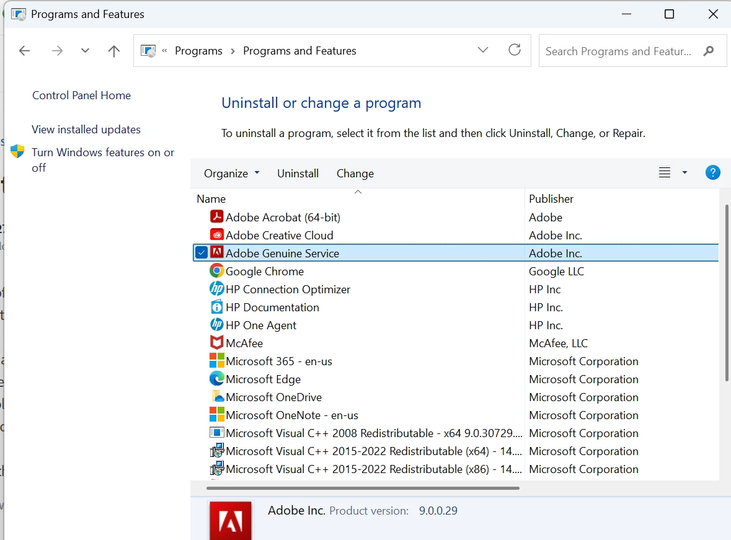Click the Visual C++ 2015-2022 (x86) icon
This screenshot has height=540, width=731.
pyautogui.click(x=216, y=469)
